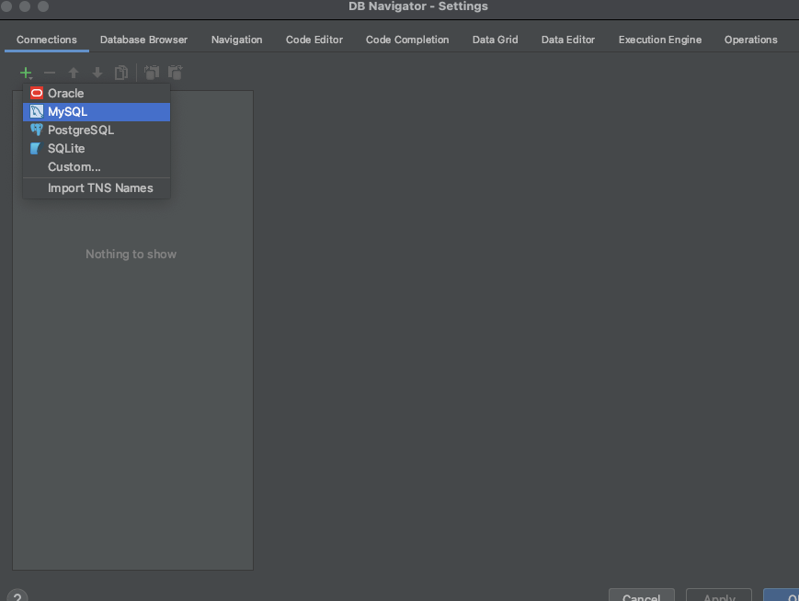
Task: Switch to the Data Grid tab
Action: (x=495, y=40)
